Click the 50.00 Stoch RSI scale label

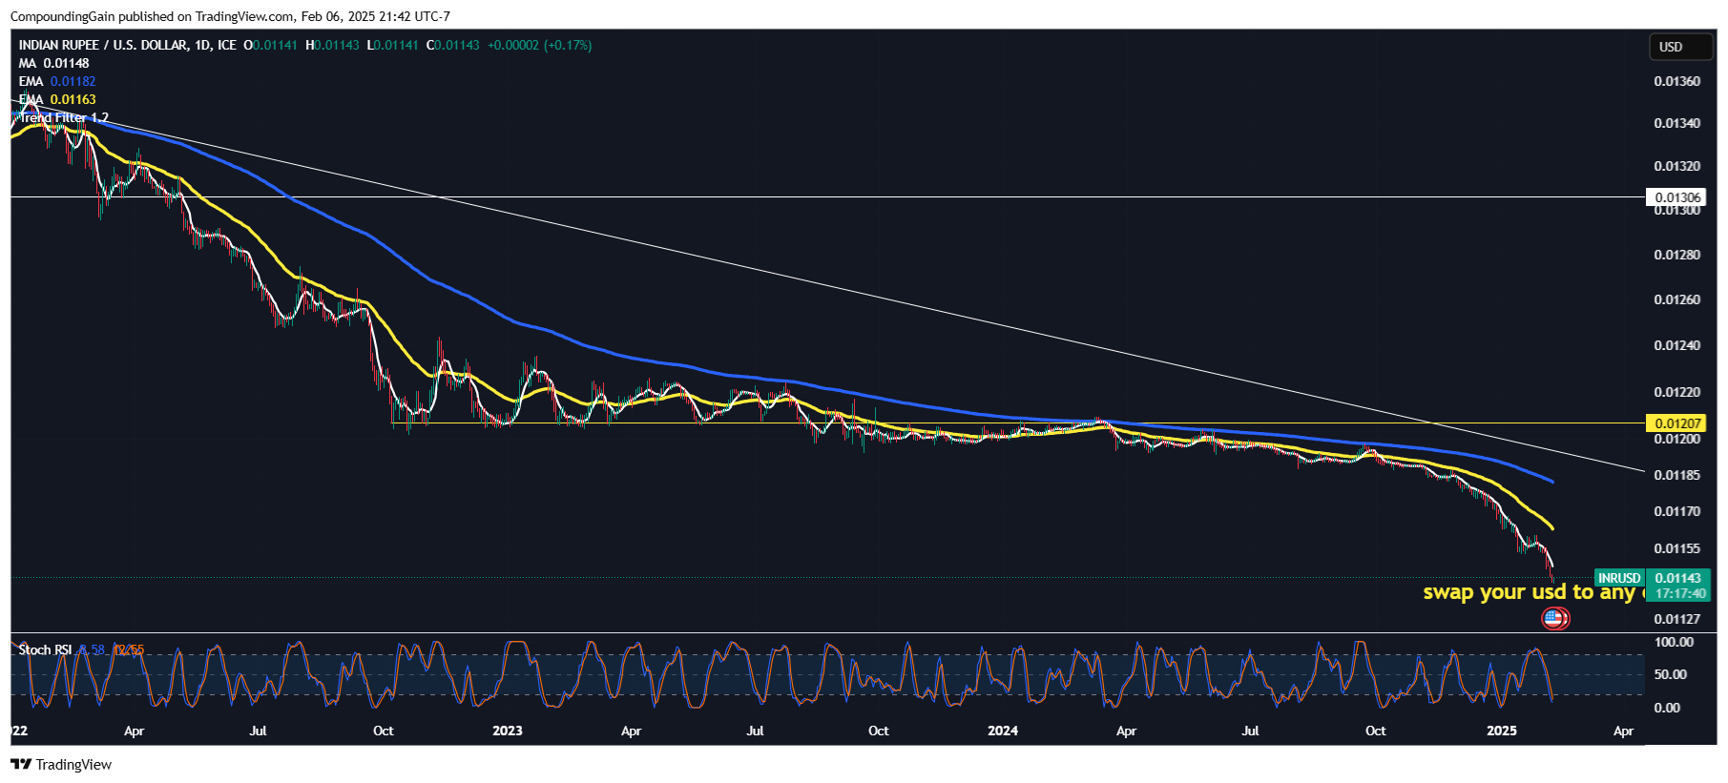pyautogui.click(x=1670, y=674)
